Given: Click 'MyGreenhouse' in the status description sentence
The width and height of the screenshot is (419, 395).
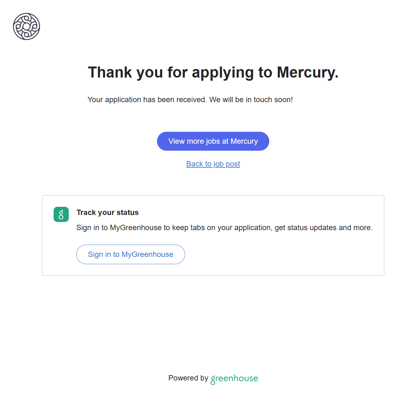Looking at the screenshot, I should pyautogui.click(x=136, y=228).
